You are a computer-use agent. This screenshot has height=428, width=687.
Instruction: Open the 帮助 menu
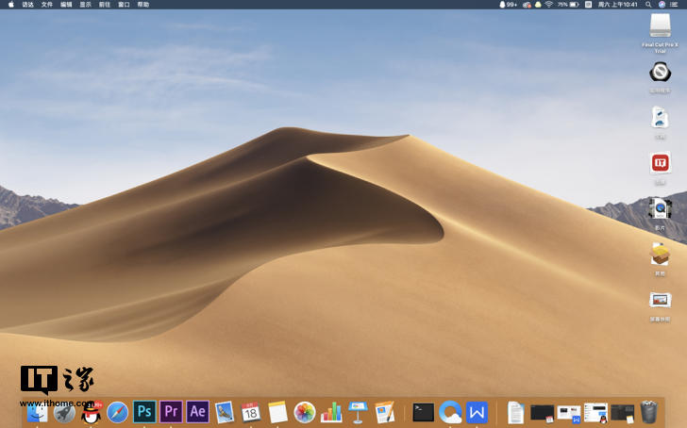[x=143, y=5]
